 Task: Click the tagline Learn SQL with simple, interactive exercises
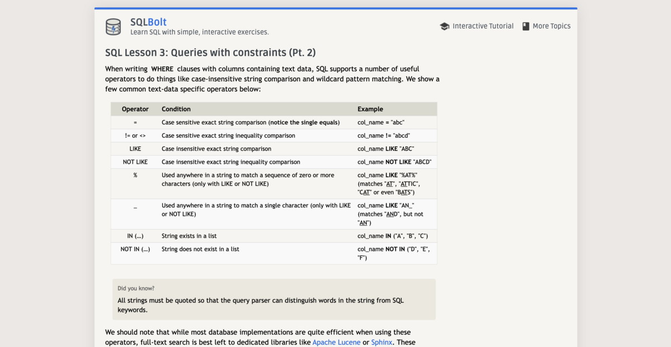click(200, 32)
